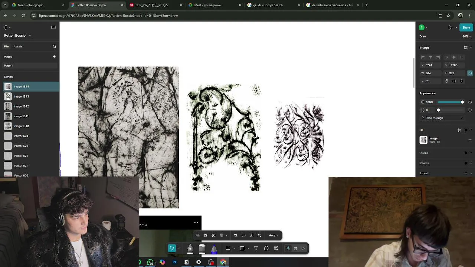Screen dimensions: 475x267
Task: Select the Frame tool
Action: point(228,248)
